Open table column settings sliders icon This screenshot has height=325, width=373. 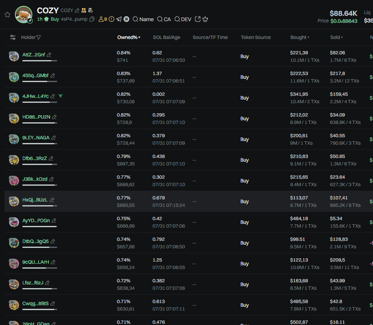[x=13, y=37]
